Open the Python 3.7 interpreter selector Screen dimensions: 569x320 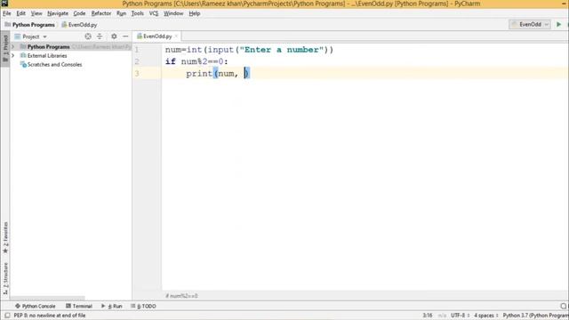click(x=535, y=316)
